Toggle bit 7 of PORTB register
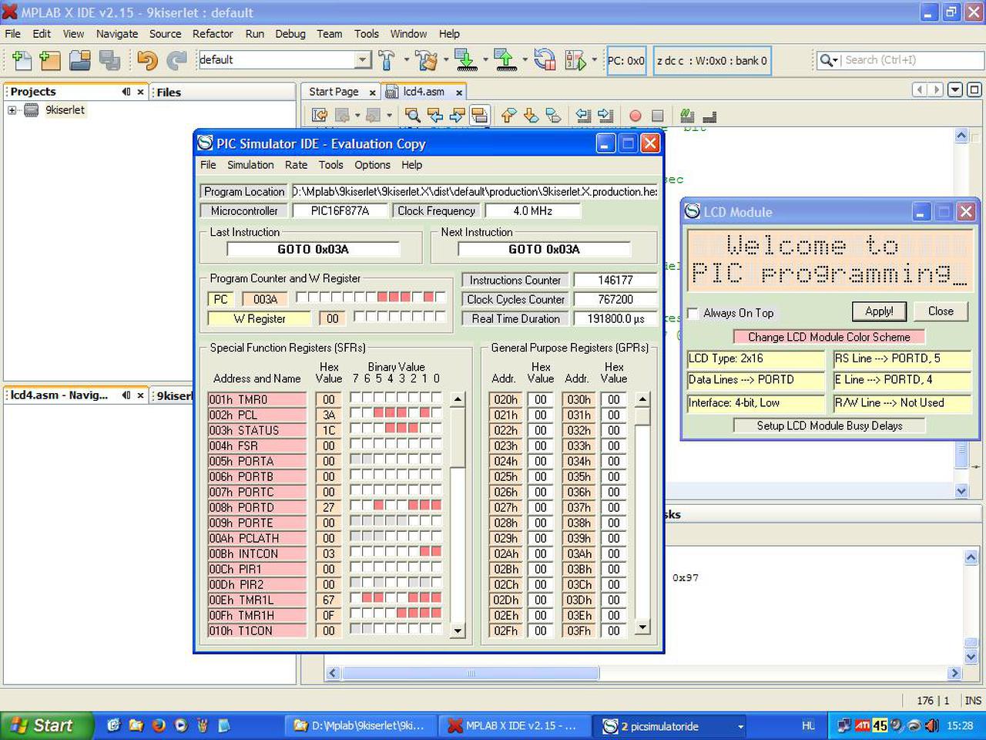The image size is (986, 740). 356,476
